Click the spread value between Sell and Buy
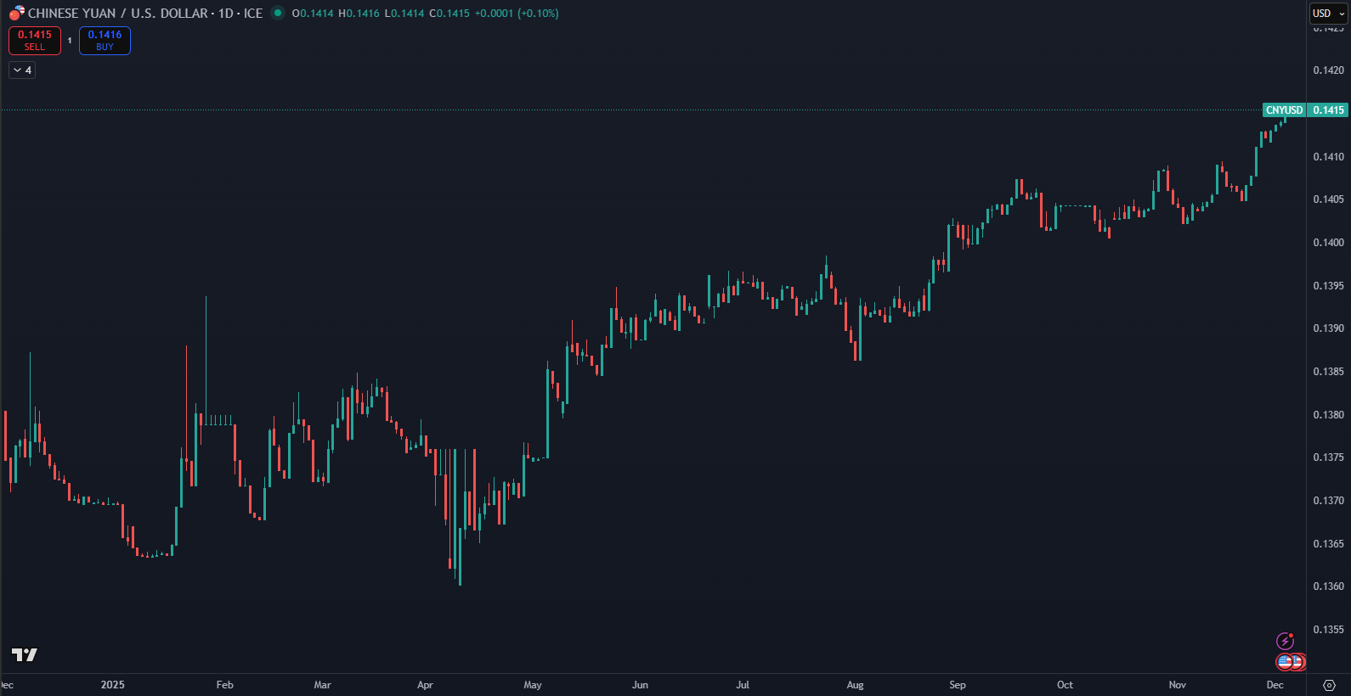The image size is (1351, 696). tap(70, 41)
